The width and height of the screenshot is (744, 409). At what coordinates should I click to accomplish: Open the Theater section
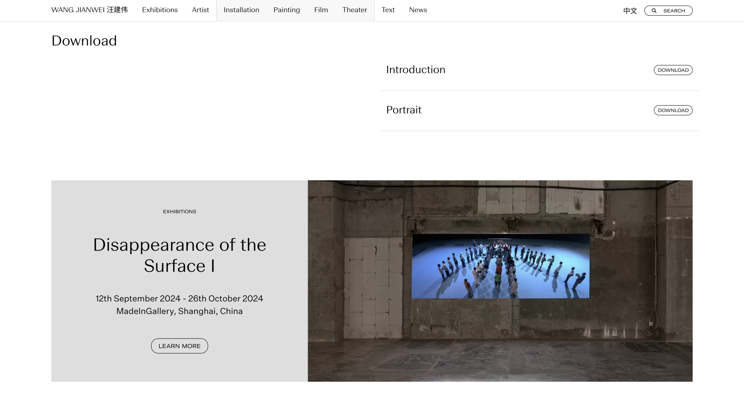(355, 10)
